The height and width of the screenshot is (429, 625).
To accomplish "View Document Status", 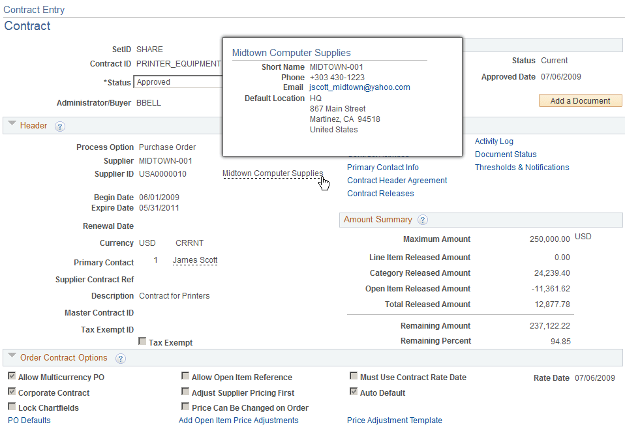I will 505,154.
